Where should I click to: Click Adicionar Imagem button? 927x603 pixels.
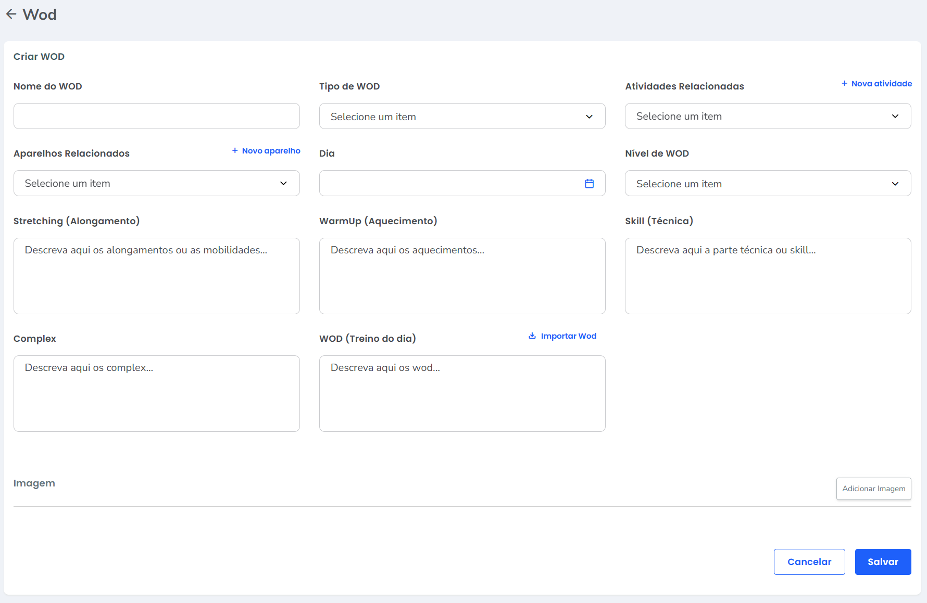coord(873,489)
